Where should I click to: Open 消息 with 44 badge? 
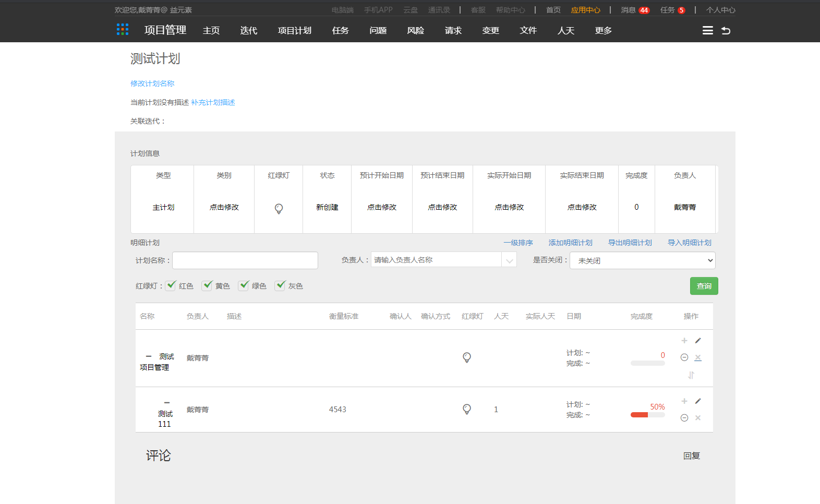pyautogui.click(x=635, y=10)
